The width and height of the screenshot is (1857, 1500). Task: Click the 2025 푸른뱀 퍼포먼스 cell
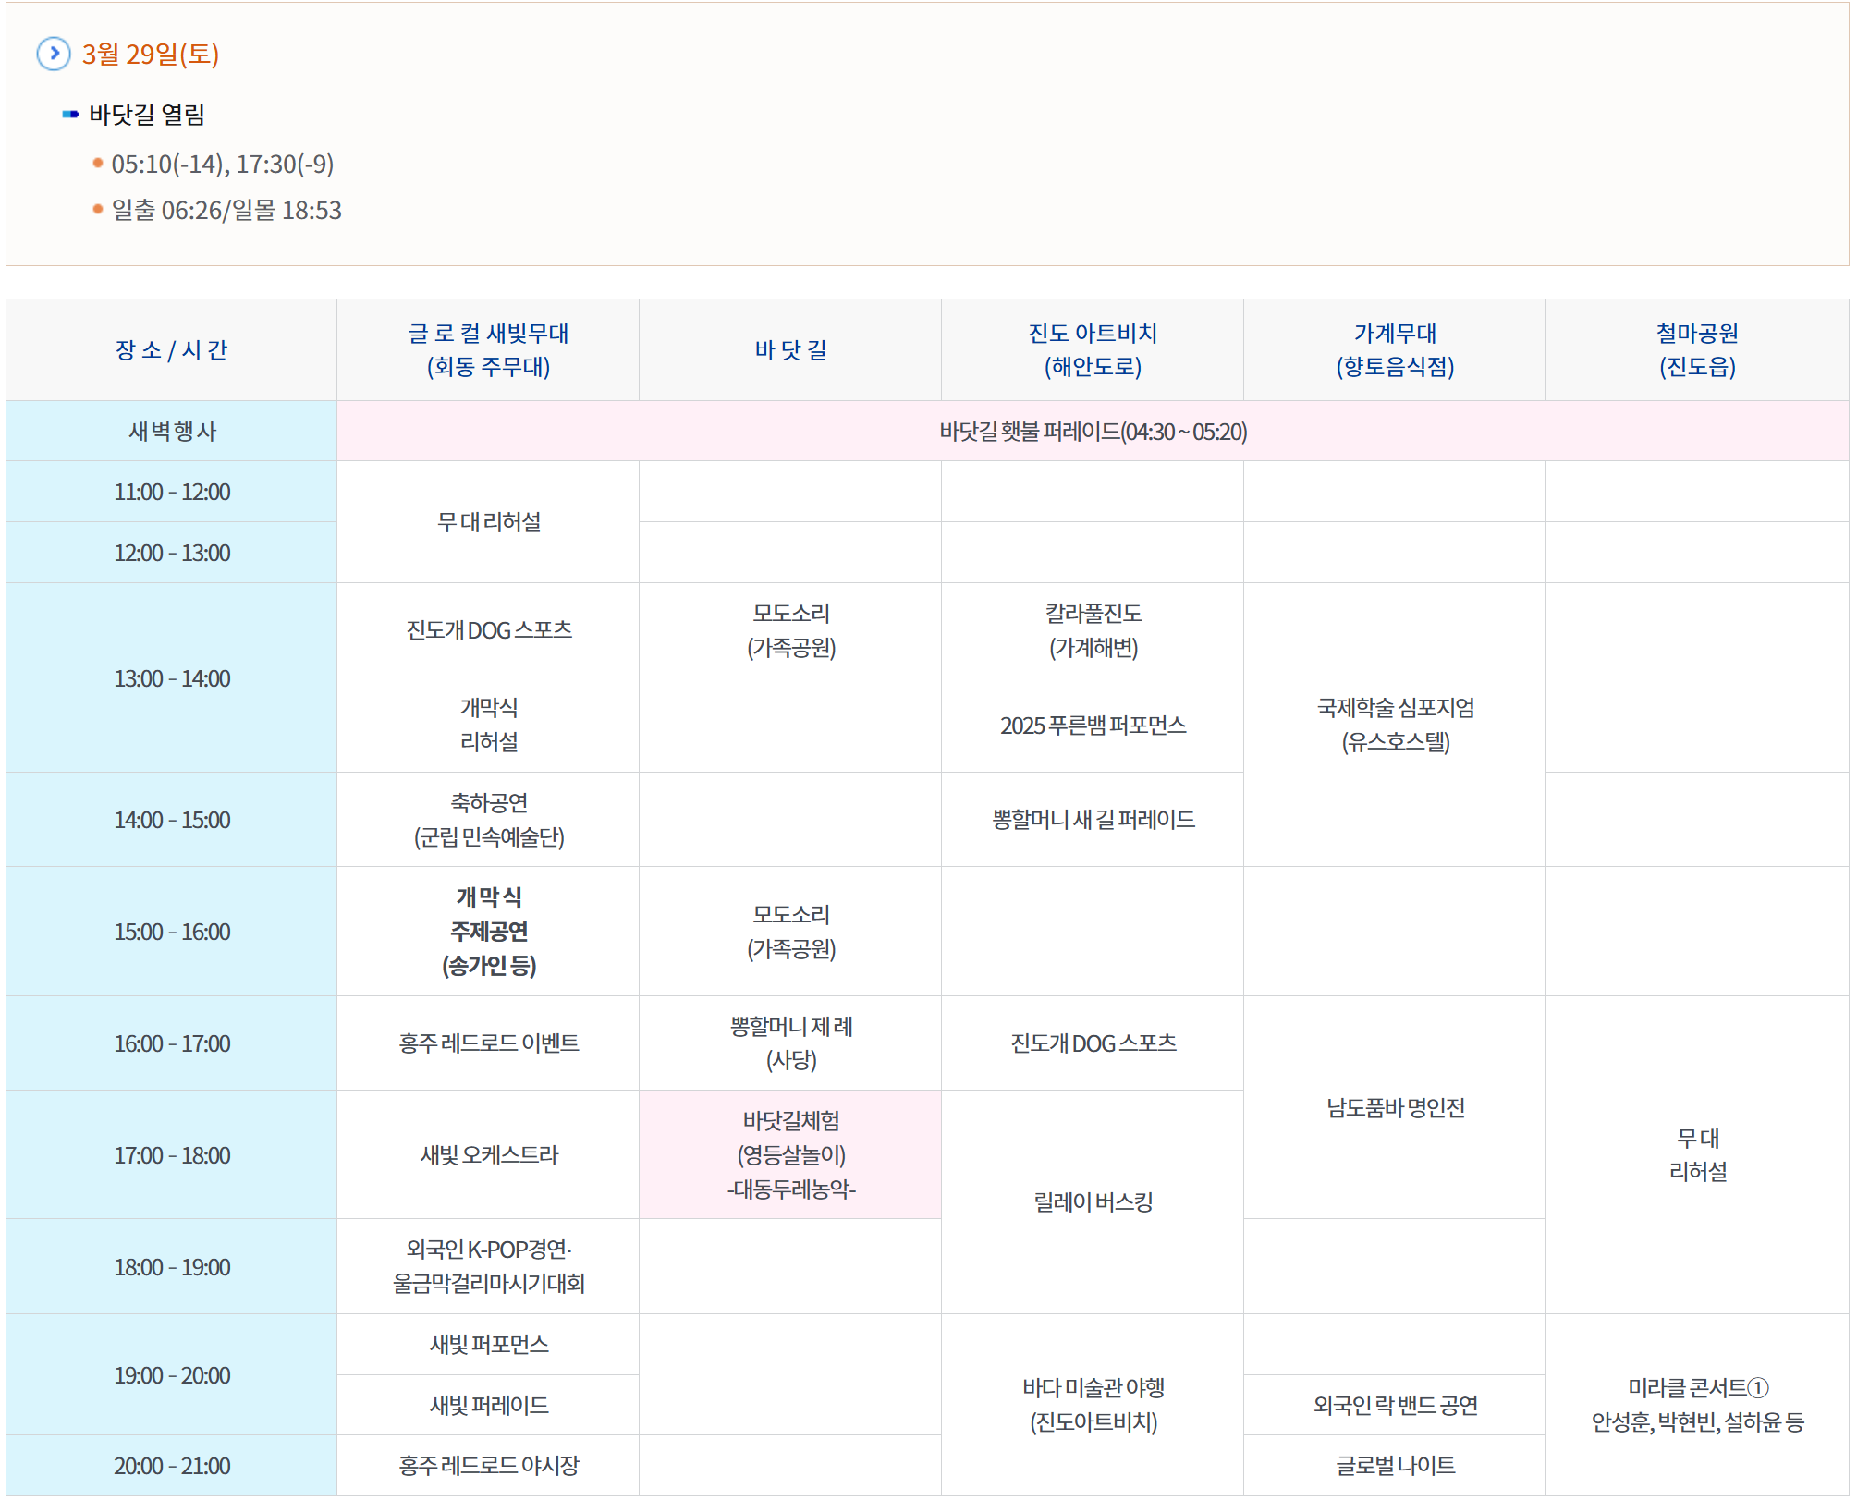point(1093,726)
